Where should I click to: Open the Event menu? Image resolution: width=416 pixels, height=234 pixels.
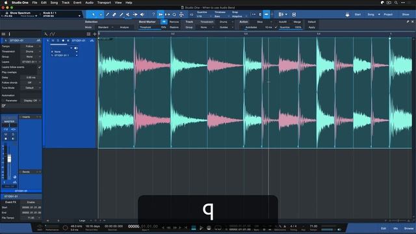tap(77, 3)
